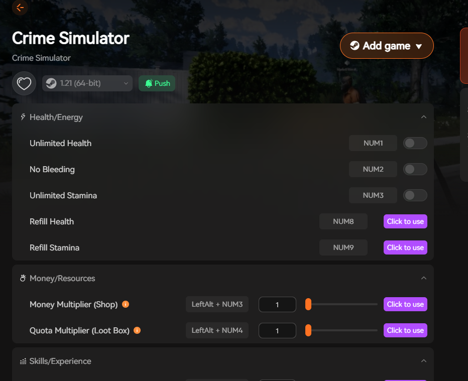Screen dimensions: 468x381
Task: Open the game version dropdown showing 1.21 (64-bit)
Action: point(87,83)
